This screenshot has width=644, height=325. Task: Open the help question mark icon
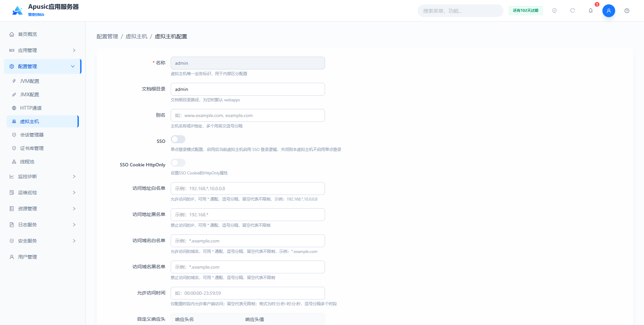click(627, 11)
